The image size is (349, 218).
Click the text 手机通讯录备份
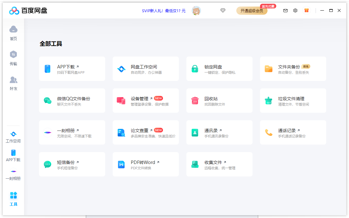click(x=216, y=136)
